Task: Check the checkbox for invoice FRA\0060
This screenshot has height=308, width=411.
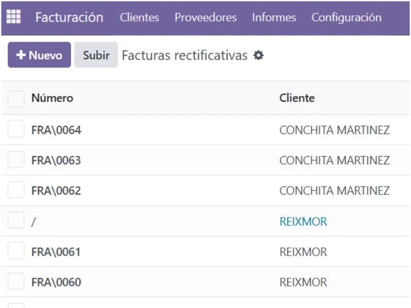Action: 15,281
